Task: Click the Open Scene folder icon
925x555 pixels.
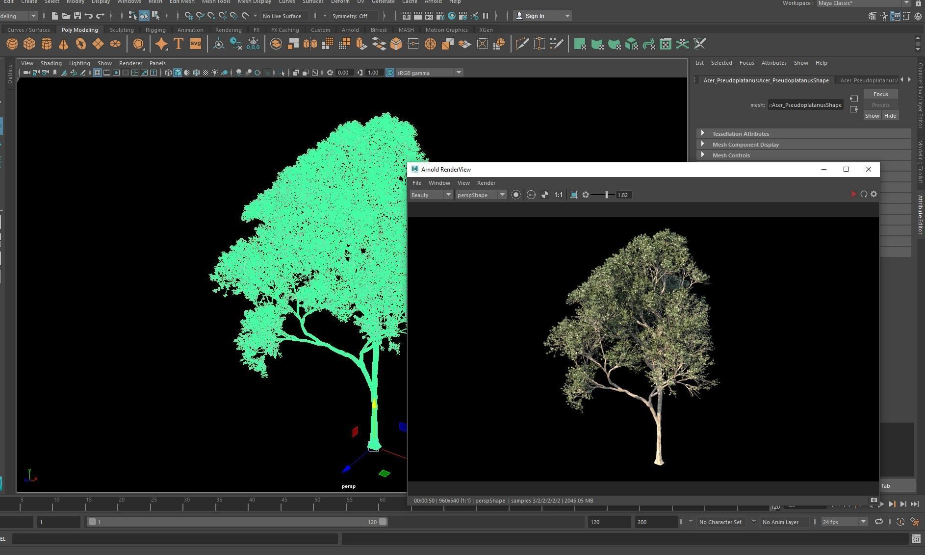Action: (x=66, y=16)
